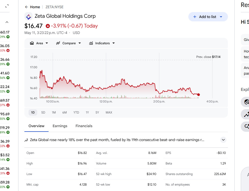Viewport: 249px width, 191px height.
Task: Switch to the Earnings tab
Action: coord(60,126)
